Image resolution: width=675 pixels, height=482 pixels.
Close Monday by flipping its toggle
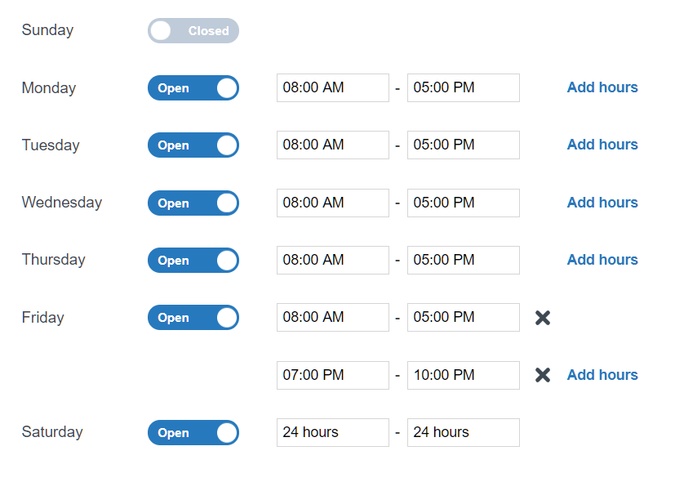(x=193, y=87)
